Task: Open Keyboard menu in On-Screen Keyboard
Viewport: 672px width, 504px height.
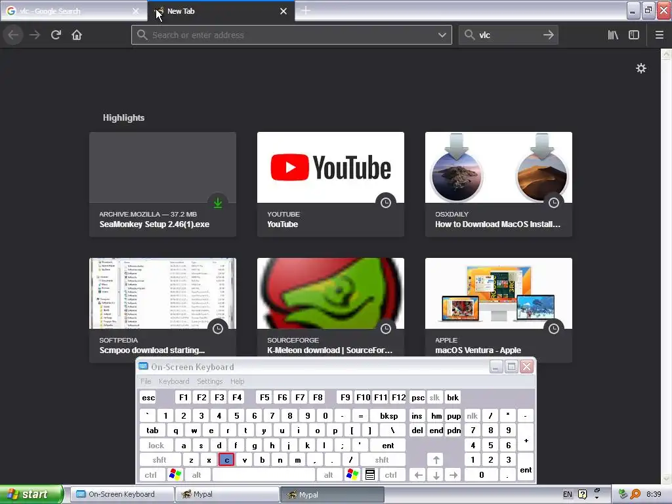Action: (x=173, y=381)
